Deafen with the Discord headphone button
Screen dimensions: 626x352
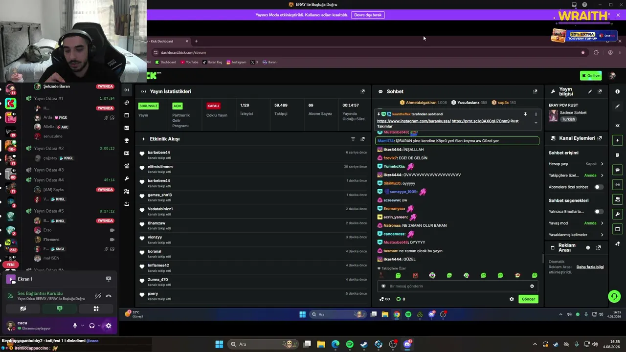pyautogui.click(x=91, y=326)
